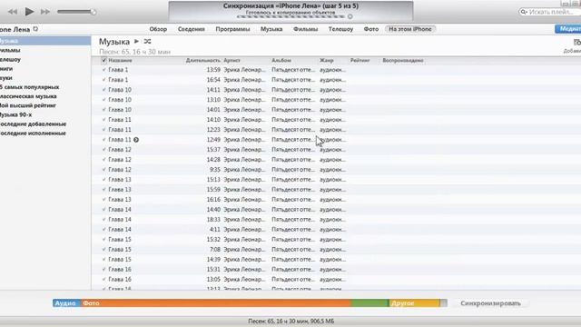
Task: Click the eject icon next to iPhone Лена
Action: point(35,28)
